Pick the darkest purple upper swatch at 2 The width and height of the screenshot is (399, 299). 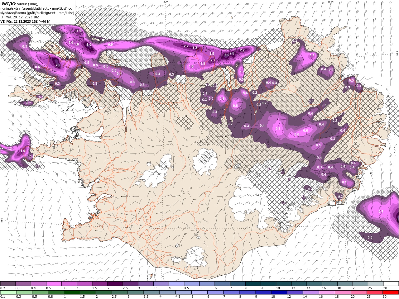click(115, 284)
